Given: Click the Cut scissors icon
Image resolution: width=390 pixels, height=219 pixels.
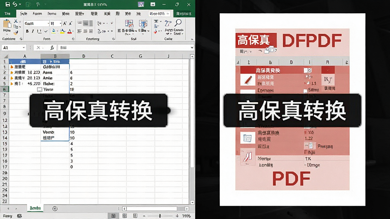Looking at the screenshot, I should (16, 21).
